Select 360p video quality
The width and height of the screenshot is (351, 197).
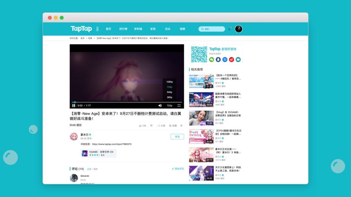(x=169, y=97)
